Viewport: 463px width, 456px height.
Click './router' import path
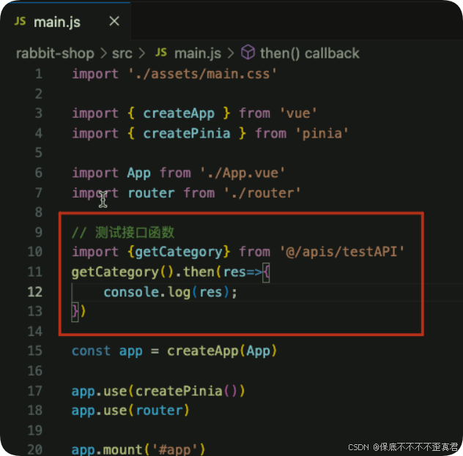pyautogui.click(x=262, y=193)
